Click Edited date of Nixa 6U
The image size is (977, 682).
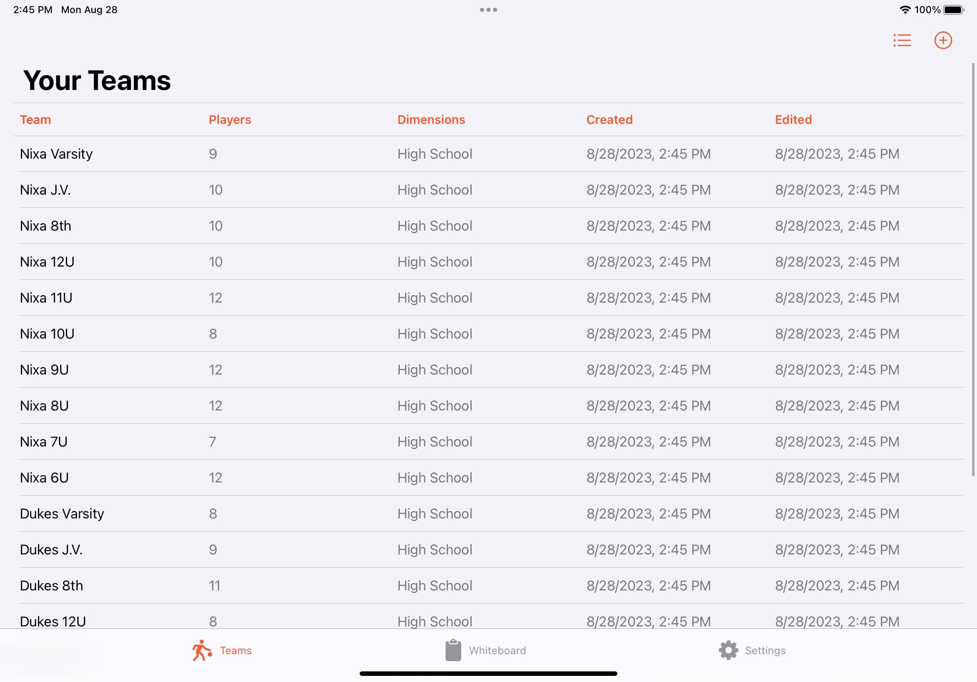tap(837, 478)
